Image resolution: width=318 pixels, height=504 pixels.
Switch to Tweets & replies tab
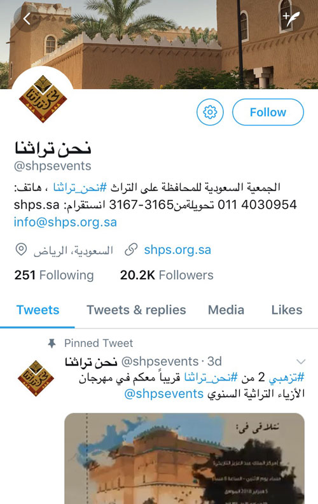point(136,310)
